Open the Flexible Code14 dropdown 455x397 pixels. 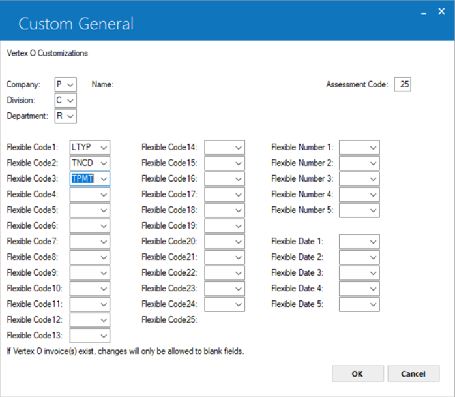pos(224,148)
